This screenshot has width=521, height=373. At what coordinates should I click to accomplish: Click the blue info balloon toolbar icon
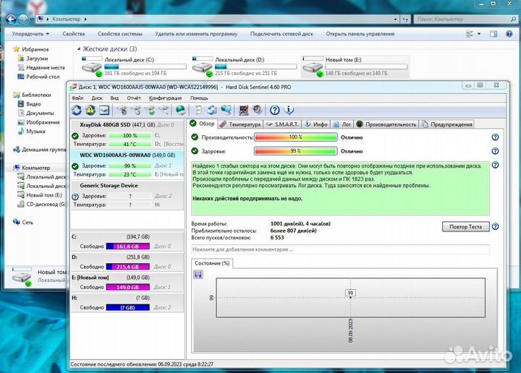(x=289, y=110)
